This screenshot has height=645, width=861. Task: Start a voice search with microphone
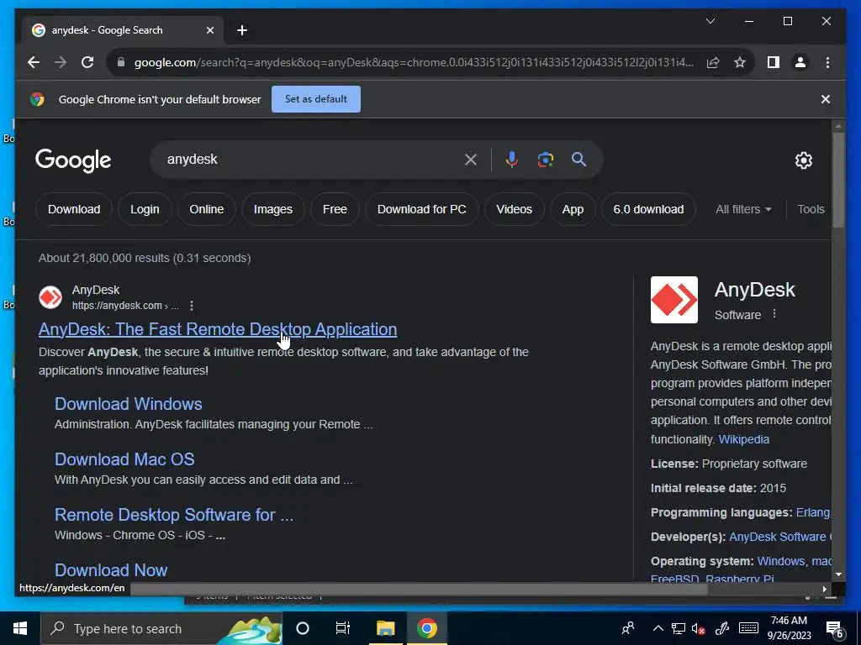pos(511,160)
